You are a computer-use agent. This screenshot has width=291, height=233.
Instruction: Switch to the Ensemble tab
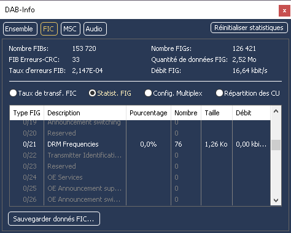pyautogui.click(x=20, y=29)
